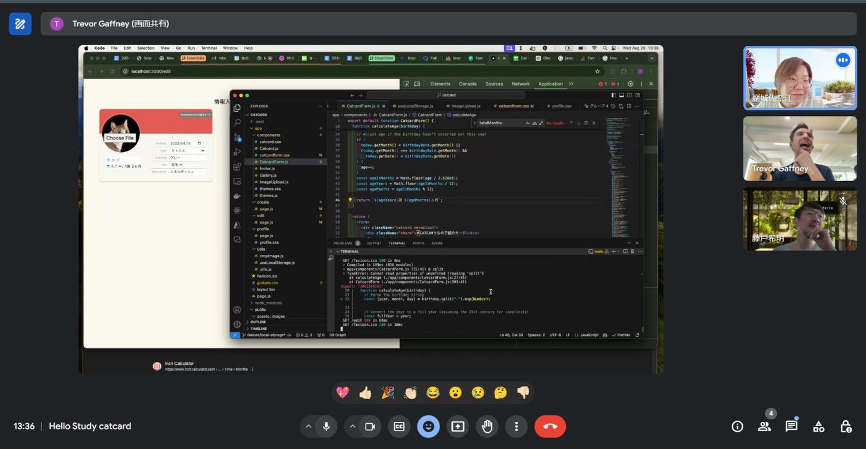Image resolution: width=866 pixels, height=449 pixels.
Task: Open the activities panel
Action: [x=818, y=426]
